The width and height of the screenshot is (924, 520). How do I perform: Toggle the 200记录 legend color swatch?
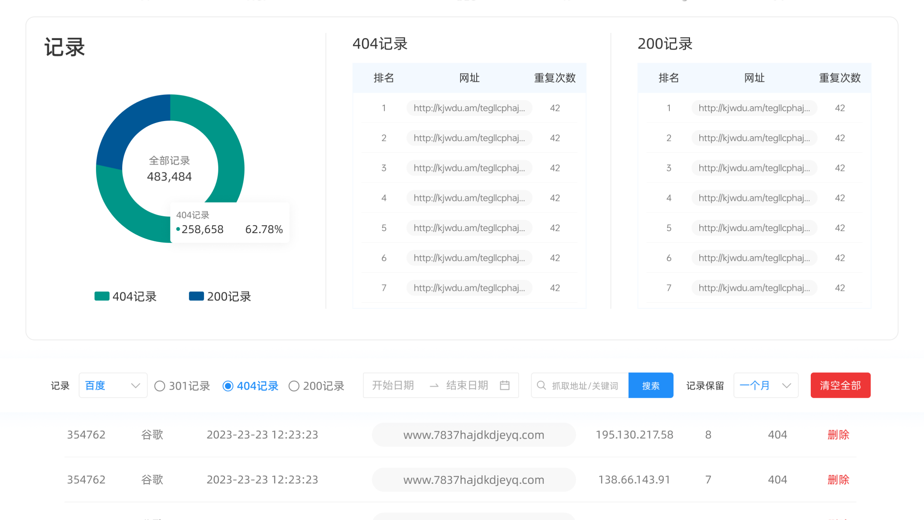[x=196, y=296]
